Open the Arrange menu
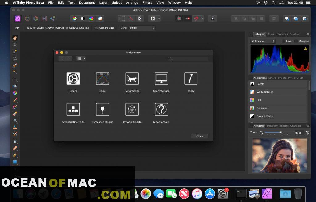The height and width of the screenshot is (202, 316). point(132,2)
